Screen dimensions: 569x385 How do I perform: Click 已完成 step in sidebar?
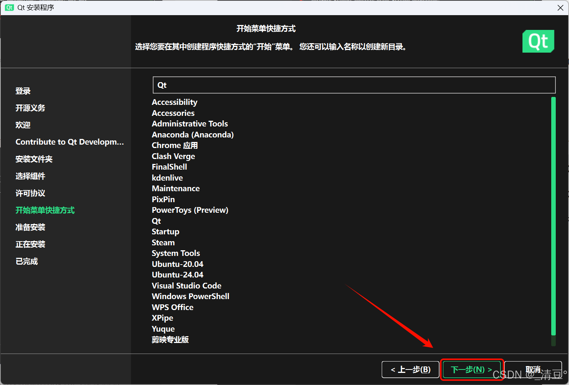pos(27,261)
